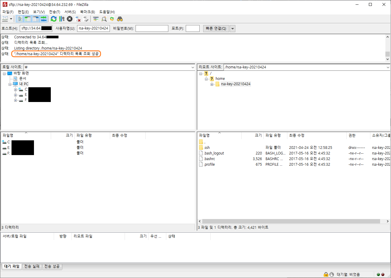
Task: Open the 편집(E) menu
Action: tap(23, 12)
